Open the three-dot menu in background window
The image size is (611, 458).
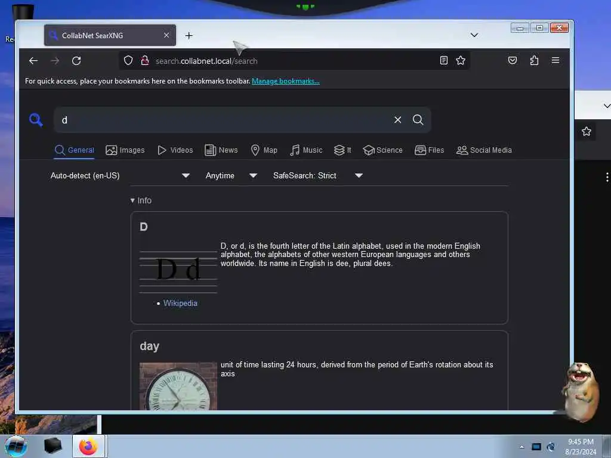tap(607, 177)
